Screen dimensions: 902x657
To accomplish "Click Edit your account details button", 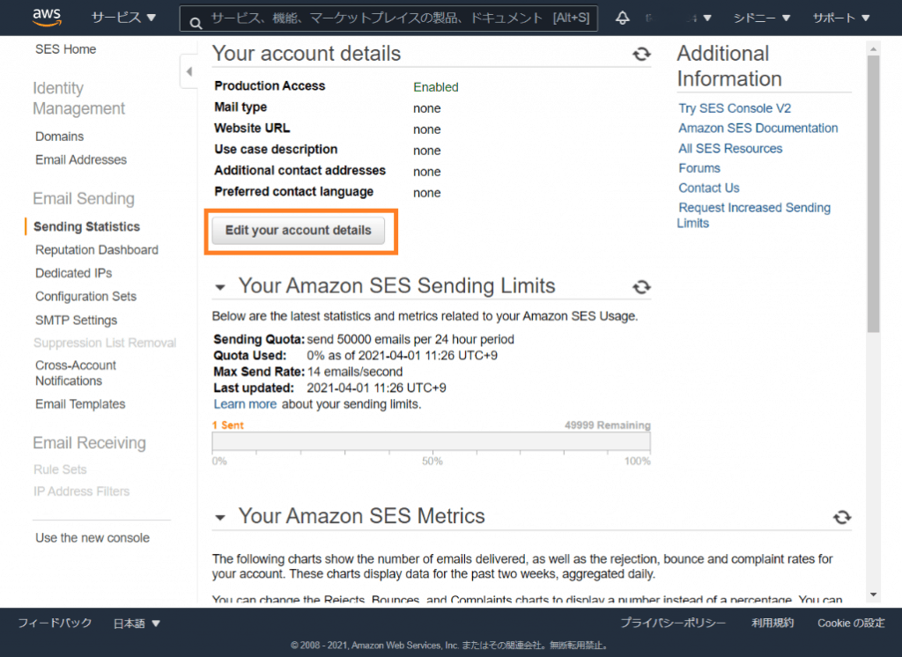I will pyautogui.click(x=298, y=231).
